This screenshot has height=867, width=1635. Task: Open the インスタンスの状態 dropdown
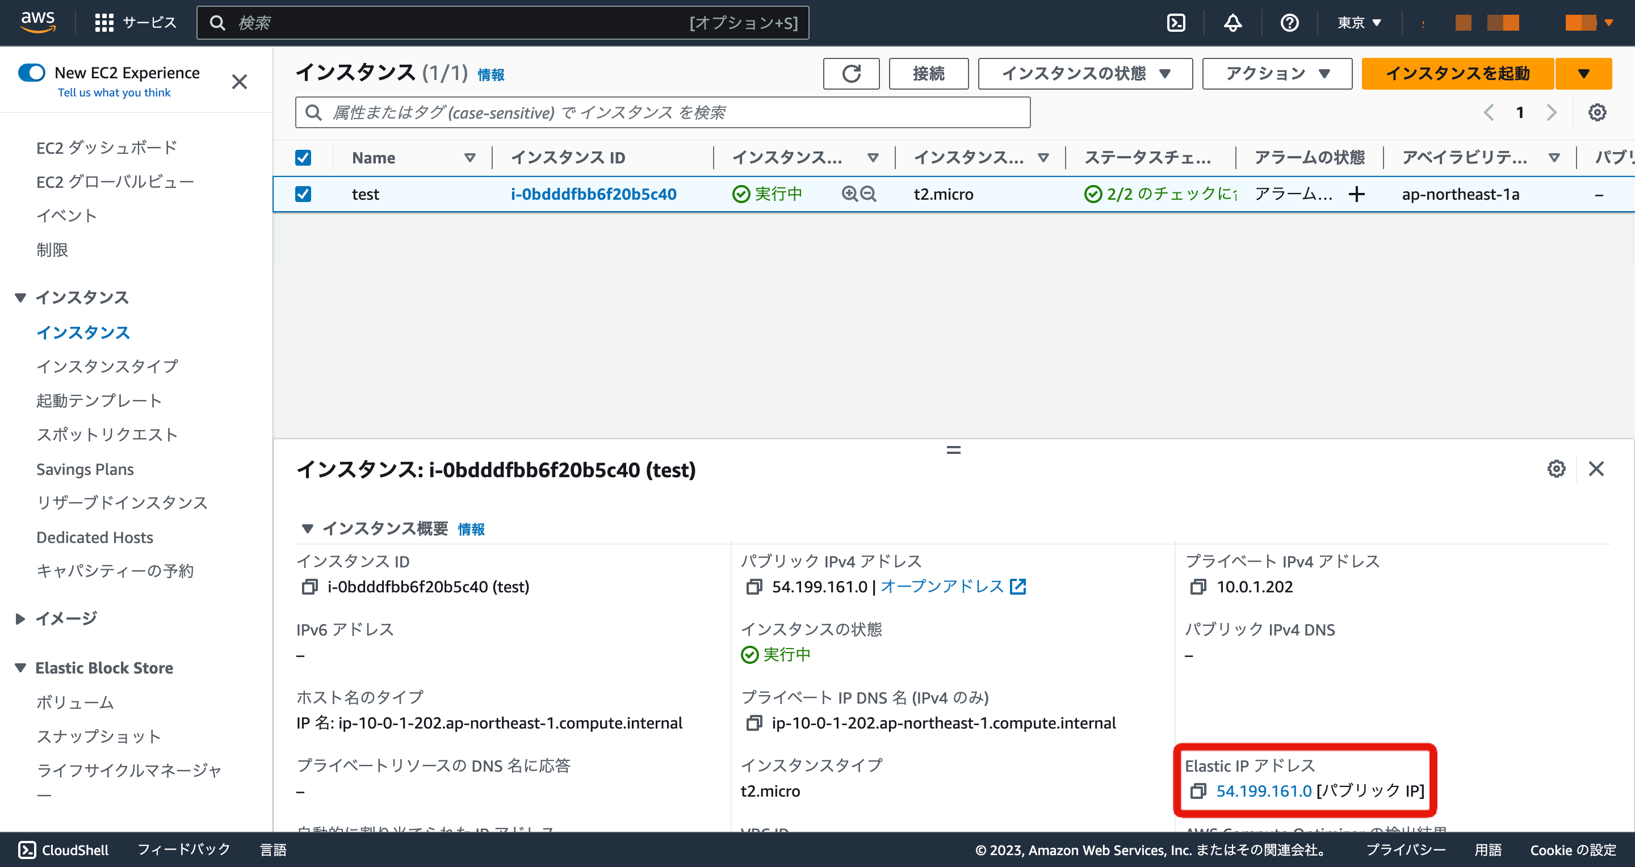pos(1085,74)
